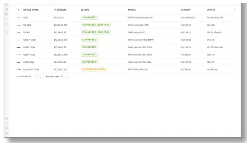
Task: Select the device named by MAC address
Action: point(31,69)
